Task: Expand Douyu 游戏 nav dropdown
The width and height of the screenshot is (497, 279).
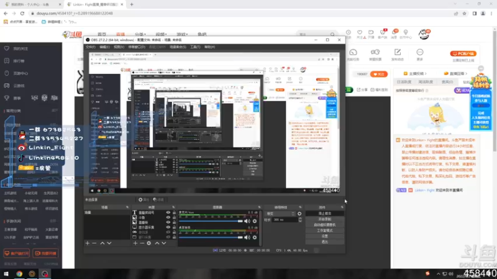Action: [x=182, y=34]
